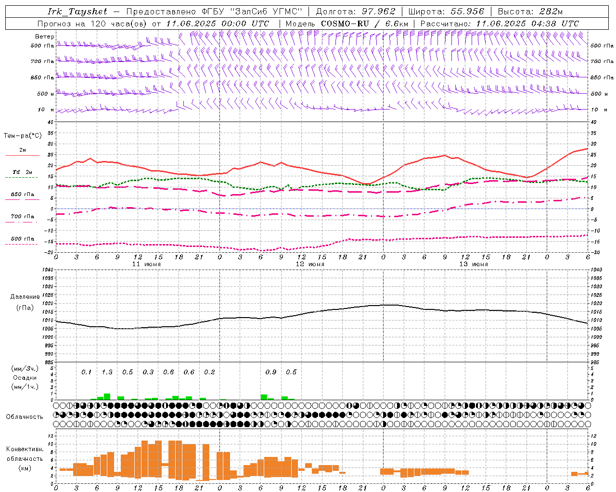The image size is (616, 492).
Task: Click the "Ветер" wind panel label
Action: point(45,37)
